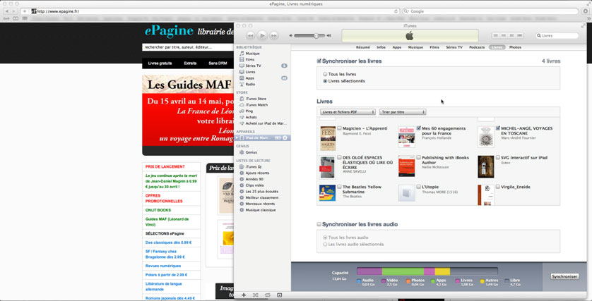This screenshot has width=592, height=301.
Task: Switch to the Apps device tab
Action: pos(397,47)
